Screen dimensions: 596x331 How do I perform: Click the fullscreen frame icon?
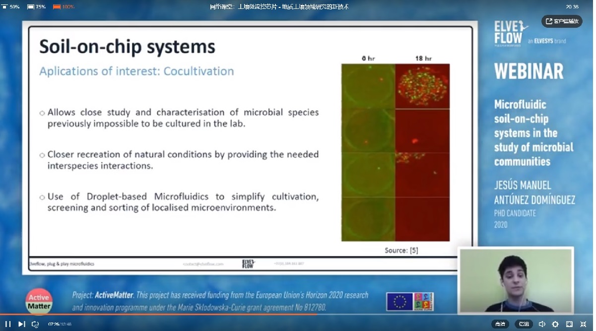click(569, 324)
